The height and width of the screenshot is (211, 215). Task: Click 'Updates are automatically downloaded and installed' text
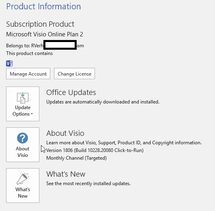coord(103,102)
